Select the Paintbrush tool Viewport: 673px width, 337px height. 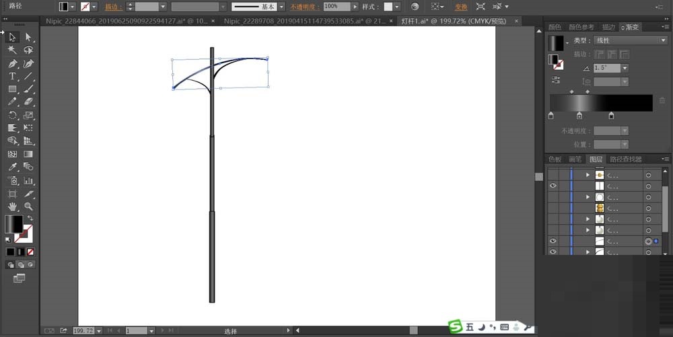click(28, 89)
